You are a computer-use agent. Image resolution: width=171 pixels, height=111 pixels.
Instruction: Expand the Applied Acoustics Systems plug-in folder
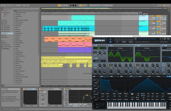tap(14, 20)
